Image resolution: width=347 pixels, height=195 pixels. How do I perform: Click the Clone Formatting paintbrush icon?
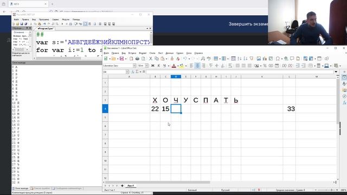pyautogui.click(x=172, y=58)
